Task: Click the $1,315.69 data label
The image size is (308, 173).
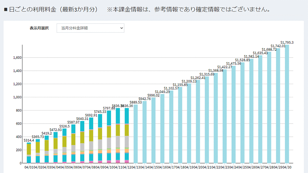Action: [207, 74]
